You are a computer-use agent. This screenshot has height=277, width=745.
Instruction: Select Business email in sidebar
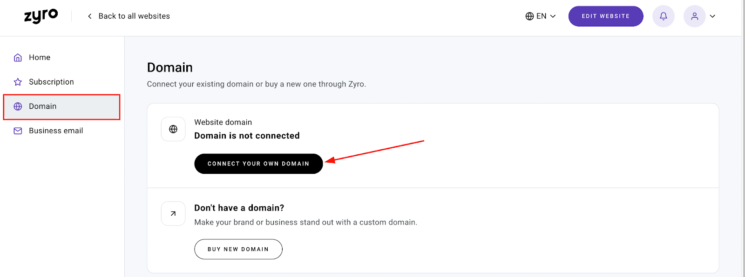pyautogui.click(x=56, y=131)
